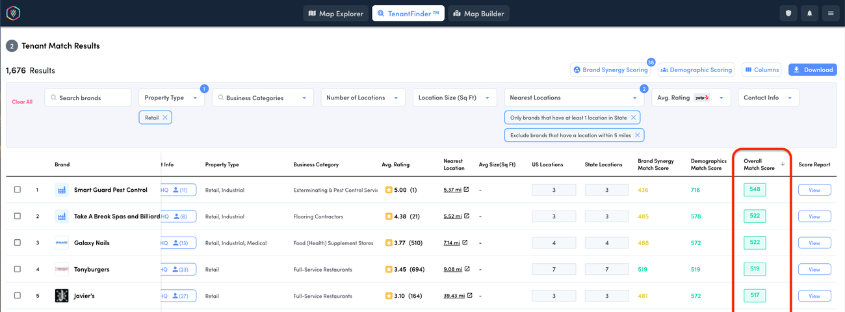Open contacts (13) for Galaxy Nails
This screenshot has width=845, height=312.
coord(180,243)
